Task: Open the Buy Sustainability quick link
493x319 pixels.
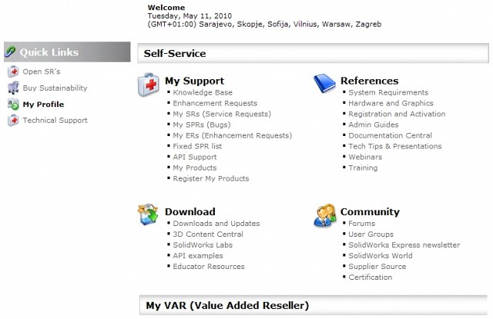Action: coord(55,88)
